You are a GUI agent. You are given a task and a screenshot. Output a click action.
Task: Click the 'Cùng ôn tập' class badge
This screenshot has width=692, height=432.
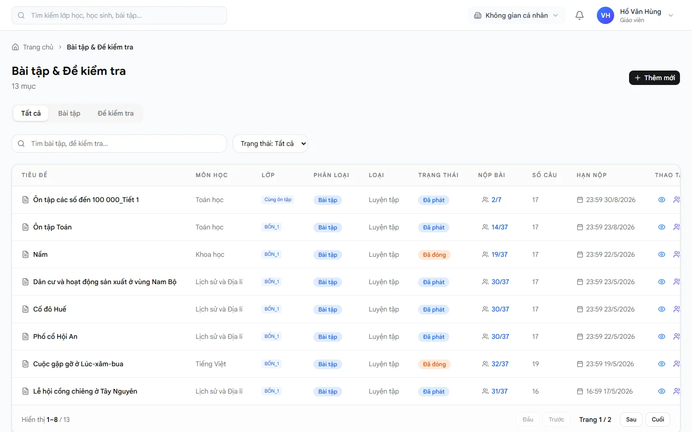(x=278, y=200)
